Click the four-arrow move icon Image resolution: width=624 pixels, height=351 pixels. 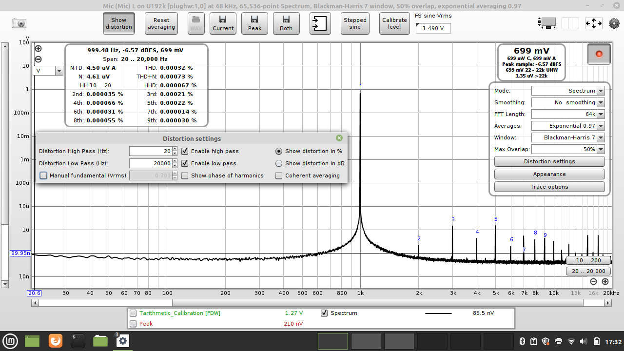pyautogui.click(x=593, y=23)
